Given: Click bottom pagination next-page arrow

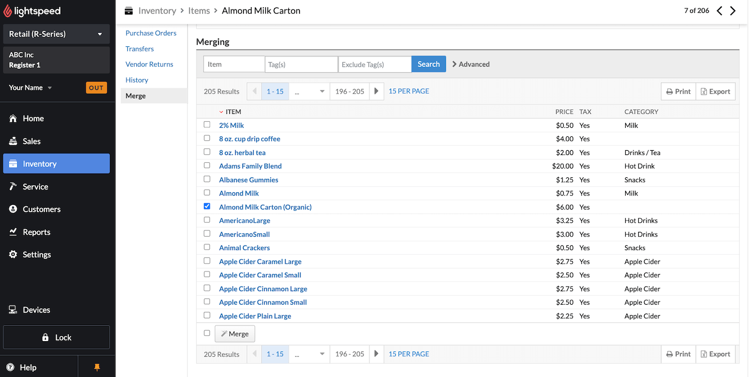Looking at the screenshot, I should pyautogui.click(x=377, y=354).
